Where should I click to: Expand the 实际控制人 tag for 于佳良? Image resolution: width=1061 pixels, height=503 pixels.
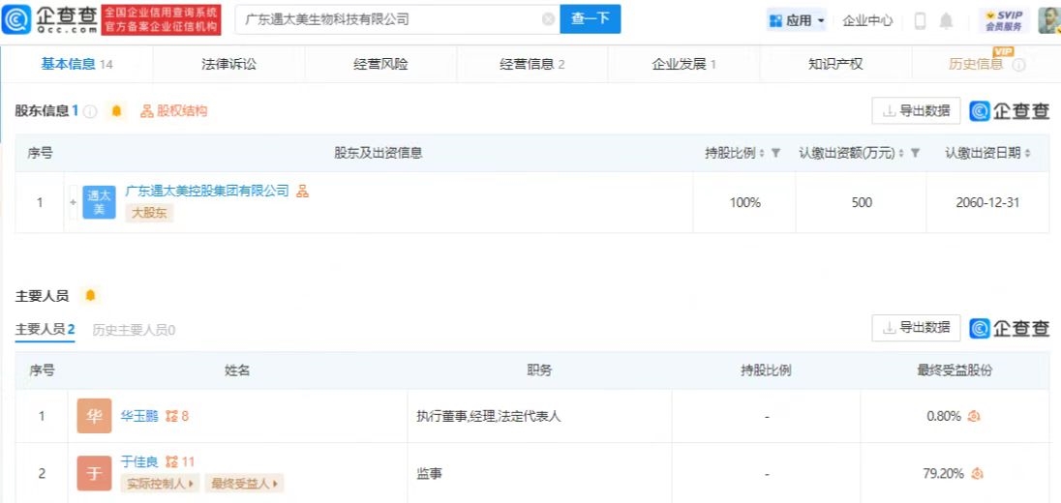click(160, 483)
